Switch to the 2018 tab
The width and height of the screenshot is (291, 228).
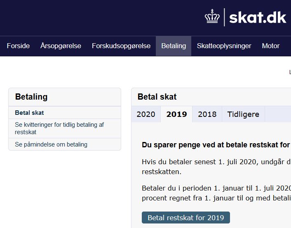click(x=207, y=114)
